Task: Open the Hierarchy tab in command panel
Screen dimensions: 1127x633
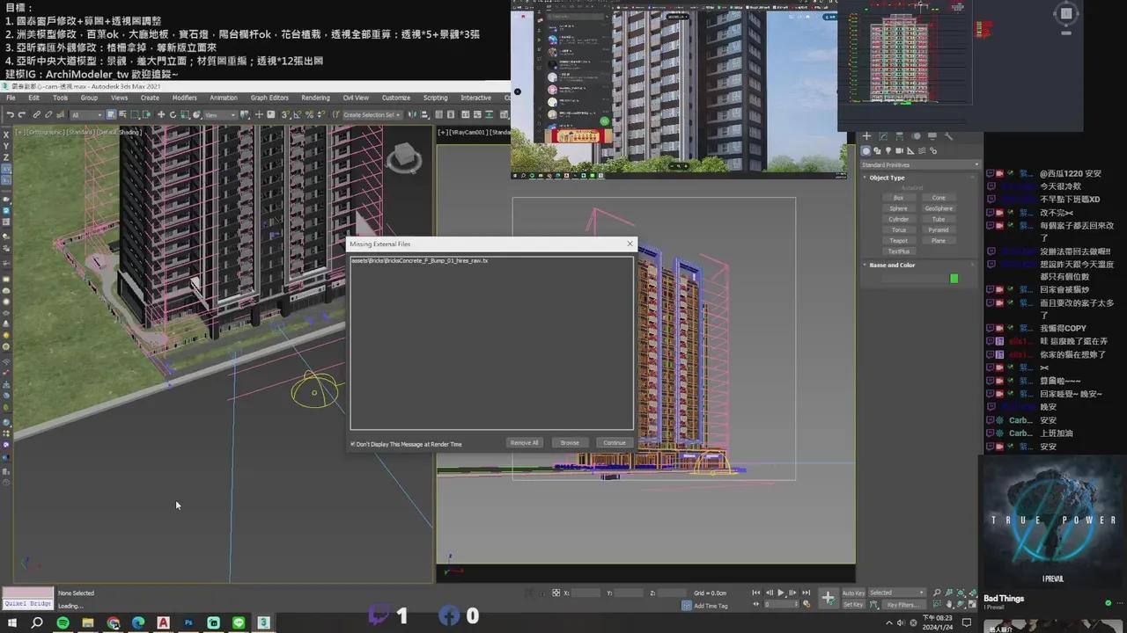Action: coord(900,136)
